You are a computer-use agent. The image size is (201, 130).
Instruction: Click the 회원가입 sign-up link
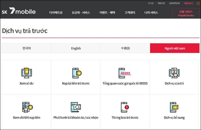click(161, 3)
